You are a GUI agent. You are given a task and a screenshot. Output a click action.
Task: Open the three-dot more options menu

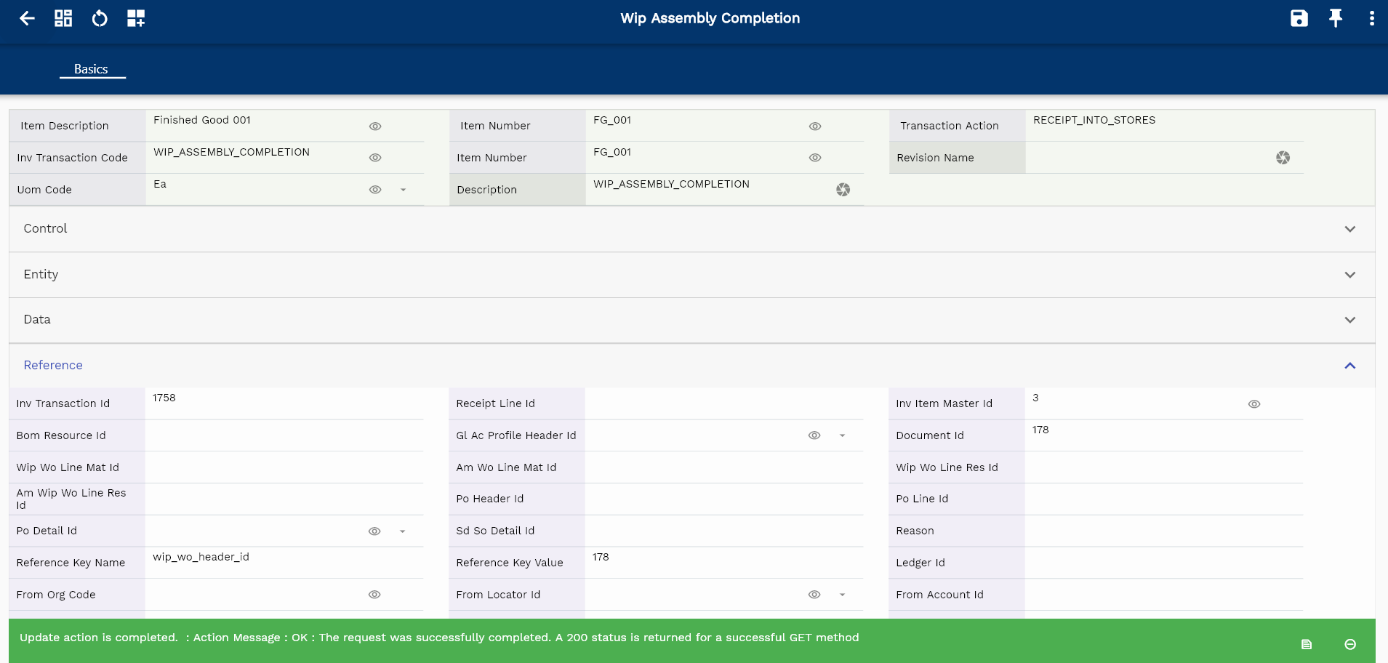point(1371,18)
